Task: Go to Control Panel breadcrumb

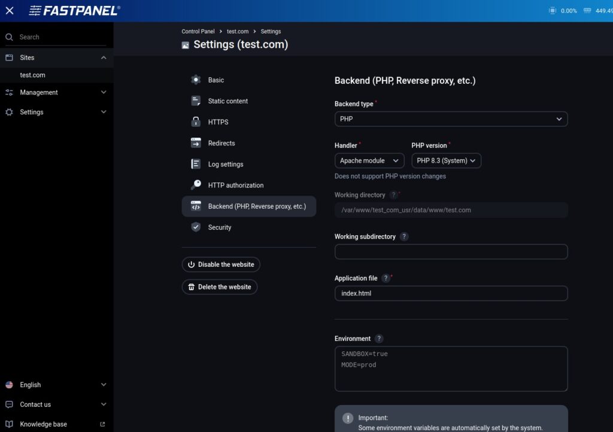Action: click(198, 31)
